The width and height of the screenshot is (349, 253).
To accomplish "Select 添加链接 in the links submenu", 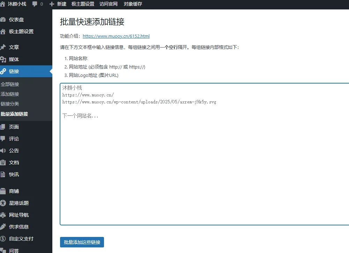I will [10, 94].
